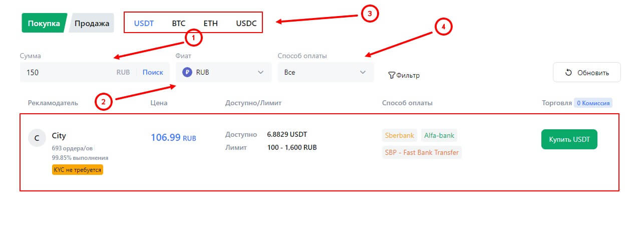Click the funnel filter icon

(392, 76)
